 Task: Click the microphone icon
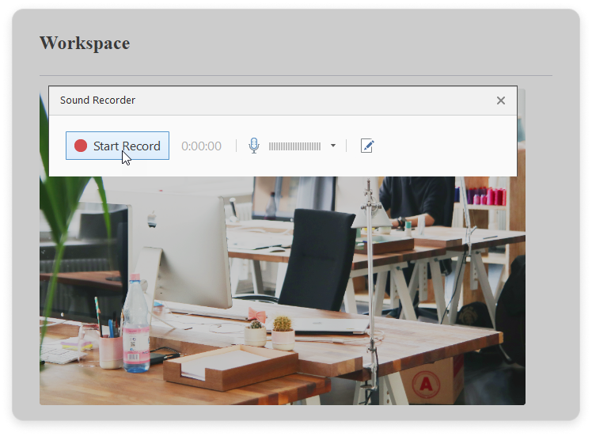tap(254, 146)
